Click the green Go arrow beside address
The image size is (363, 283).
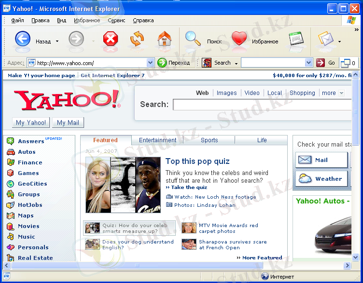[162, 63]
